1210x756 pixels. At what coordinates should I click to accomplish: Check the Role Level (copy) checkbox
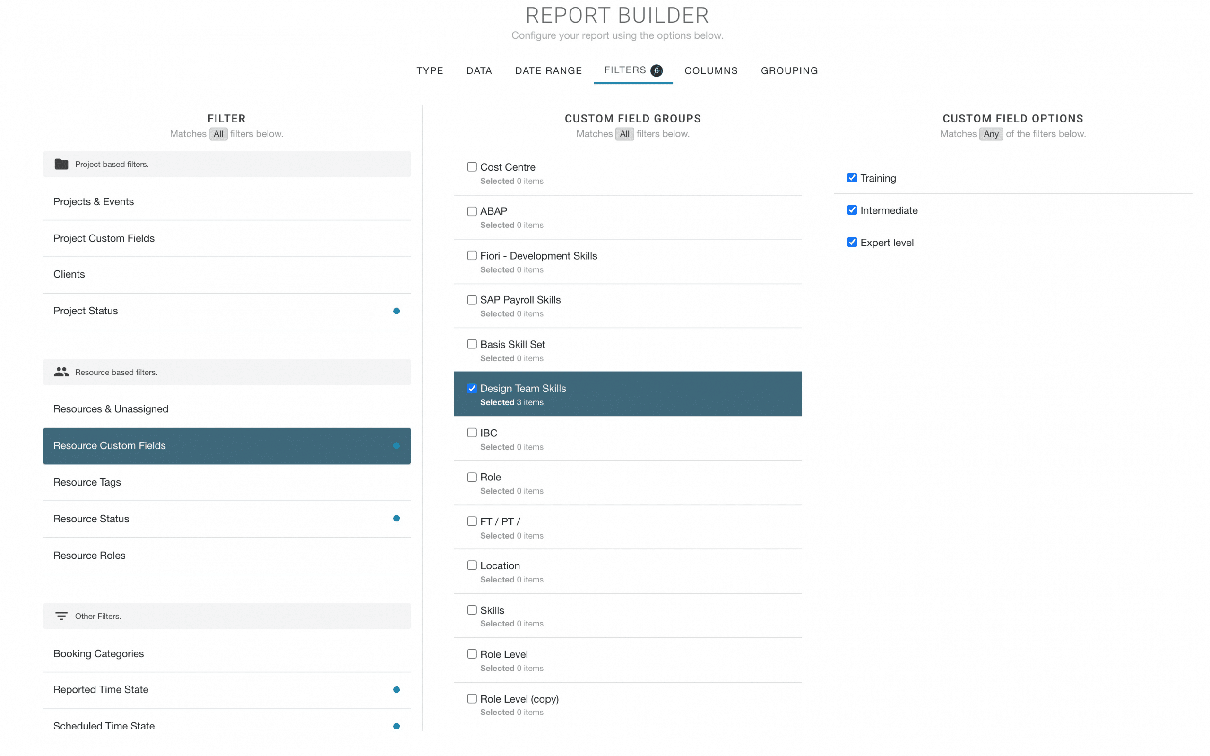click(x=472, y=698)
